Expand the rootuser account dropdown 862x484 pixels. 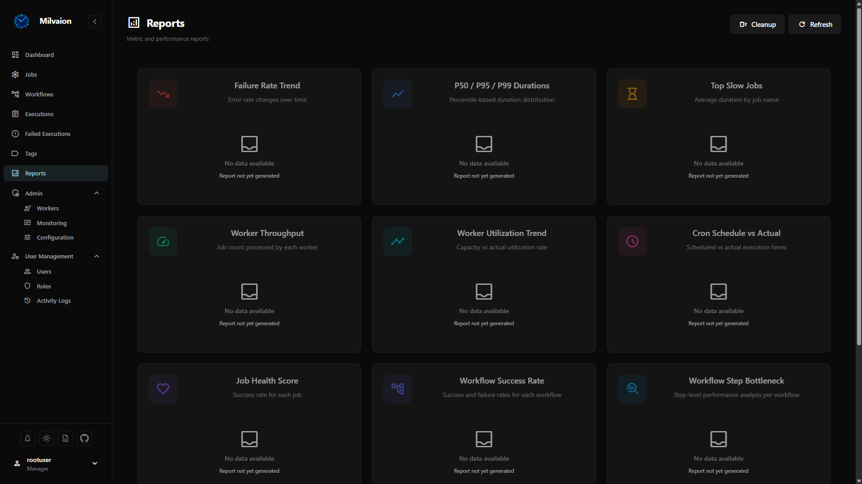tap(95, 463)
